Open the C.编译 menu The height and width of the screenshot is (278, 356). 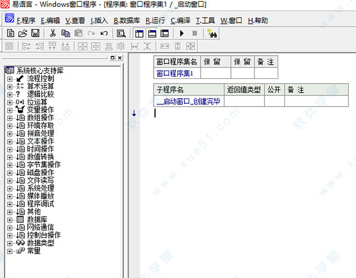point(180,21)
